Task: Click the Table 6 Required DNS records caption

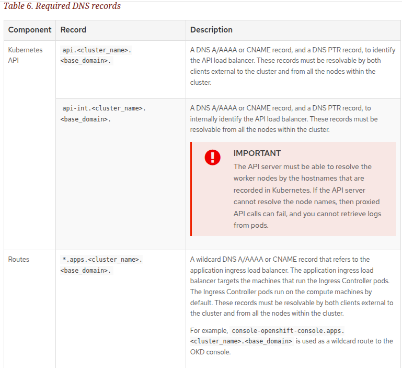Action: (x=62, y=6)
